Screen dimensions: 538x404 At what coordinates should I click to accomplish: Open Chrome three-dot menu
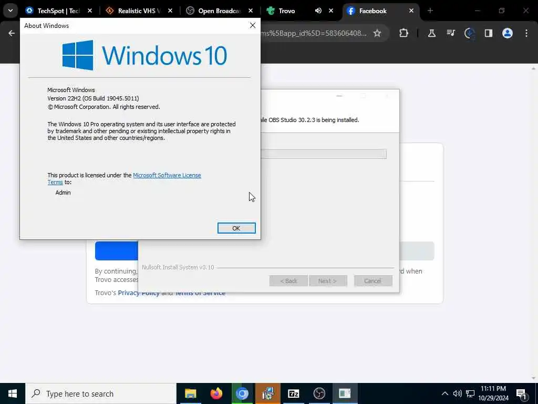click(526, 33)
